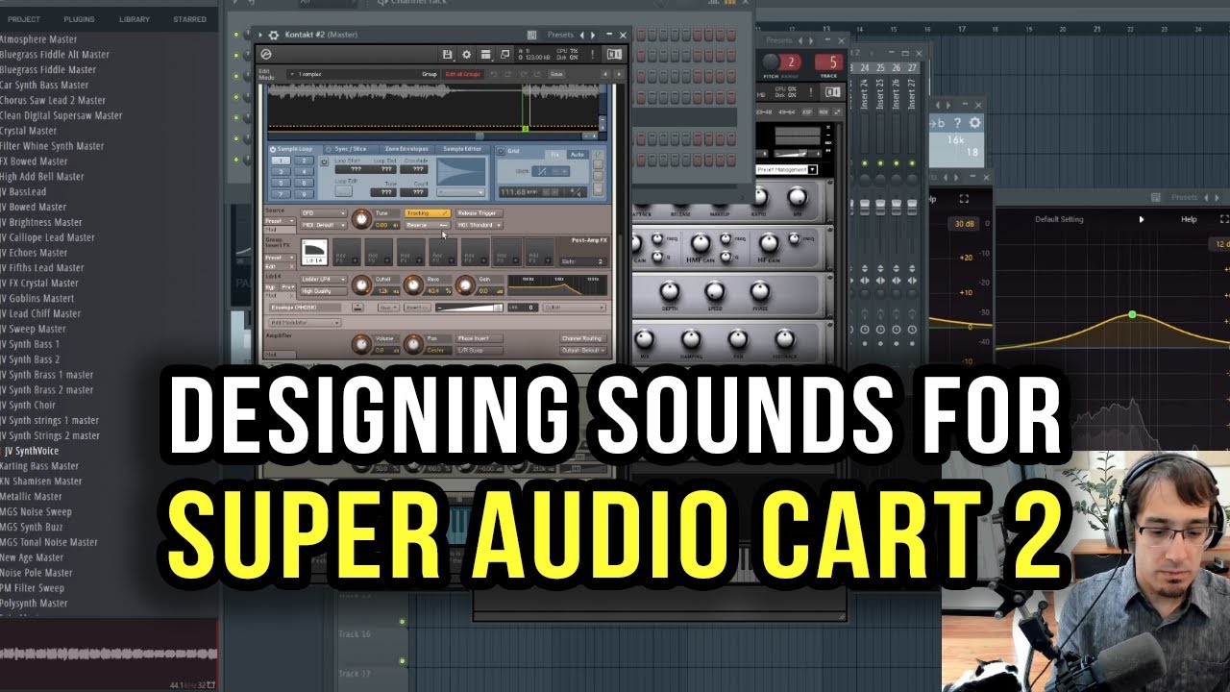
Task: Select next preset arrow in Kontakt #2 title bar
Action: click(x=593, y=35)
